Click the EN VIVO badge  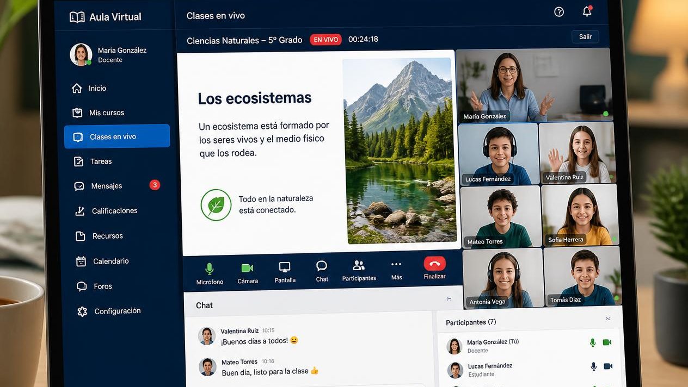coord(325,40)
